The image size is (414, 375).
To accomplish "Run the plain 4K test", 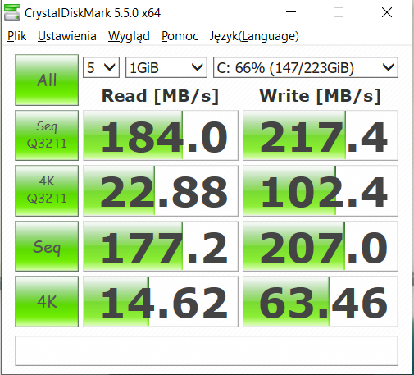I will pyautogui.click(x=47, y=301).
